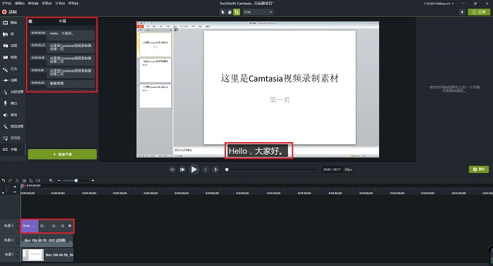
Task: Open the Cursor Effects panel
Action: click(x=13, y=91)
